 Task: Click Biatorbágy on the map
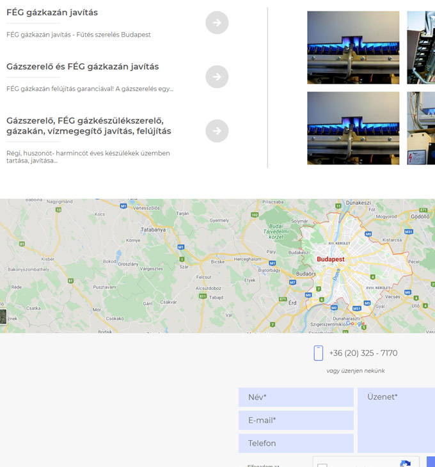pyautogui.click(x=269, y=270)
